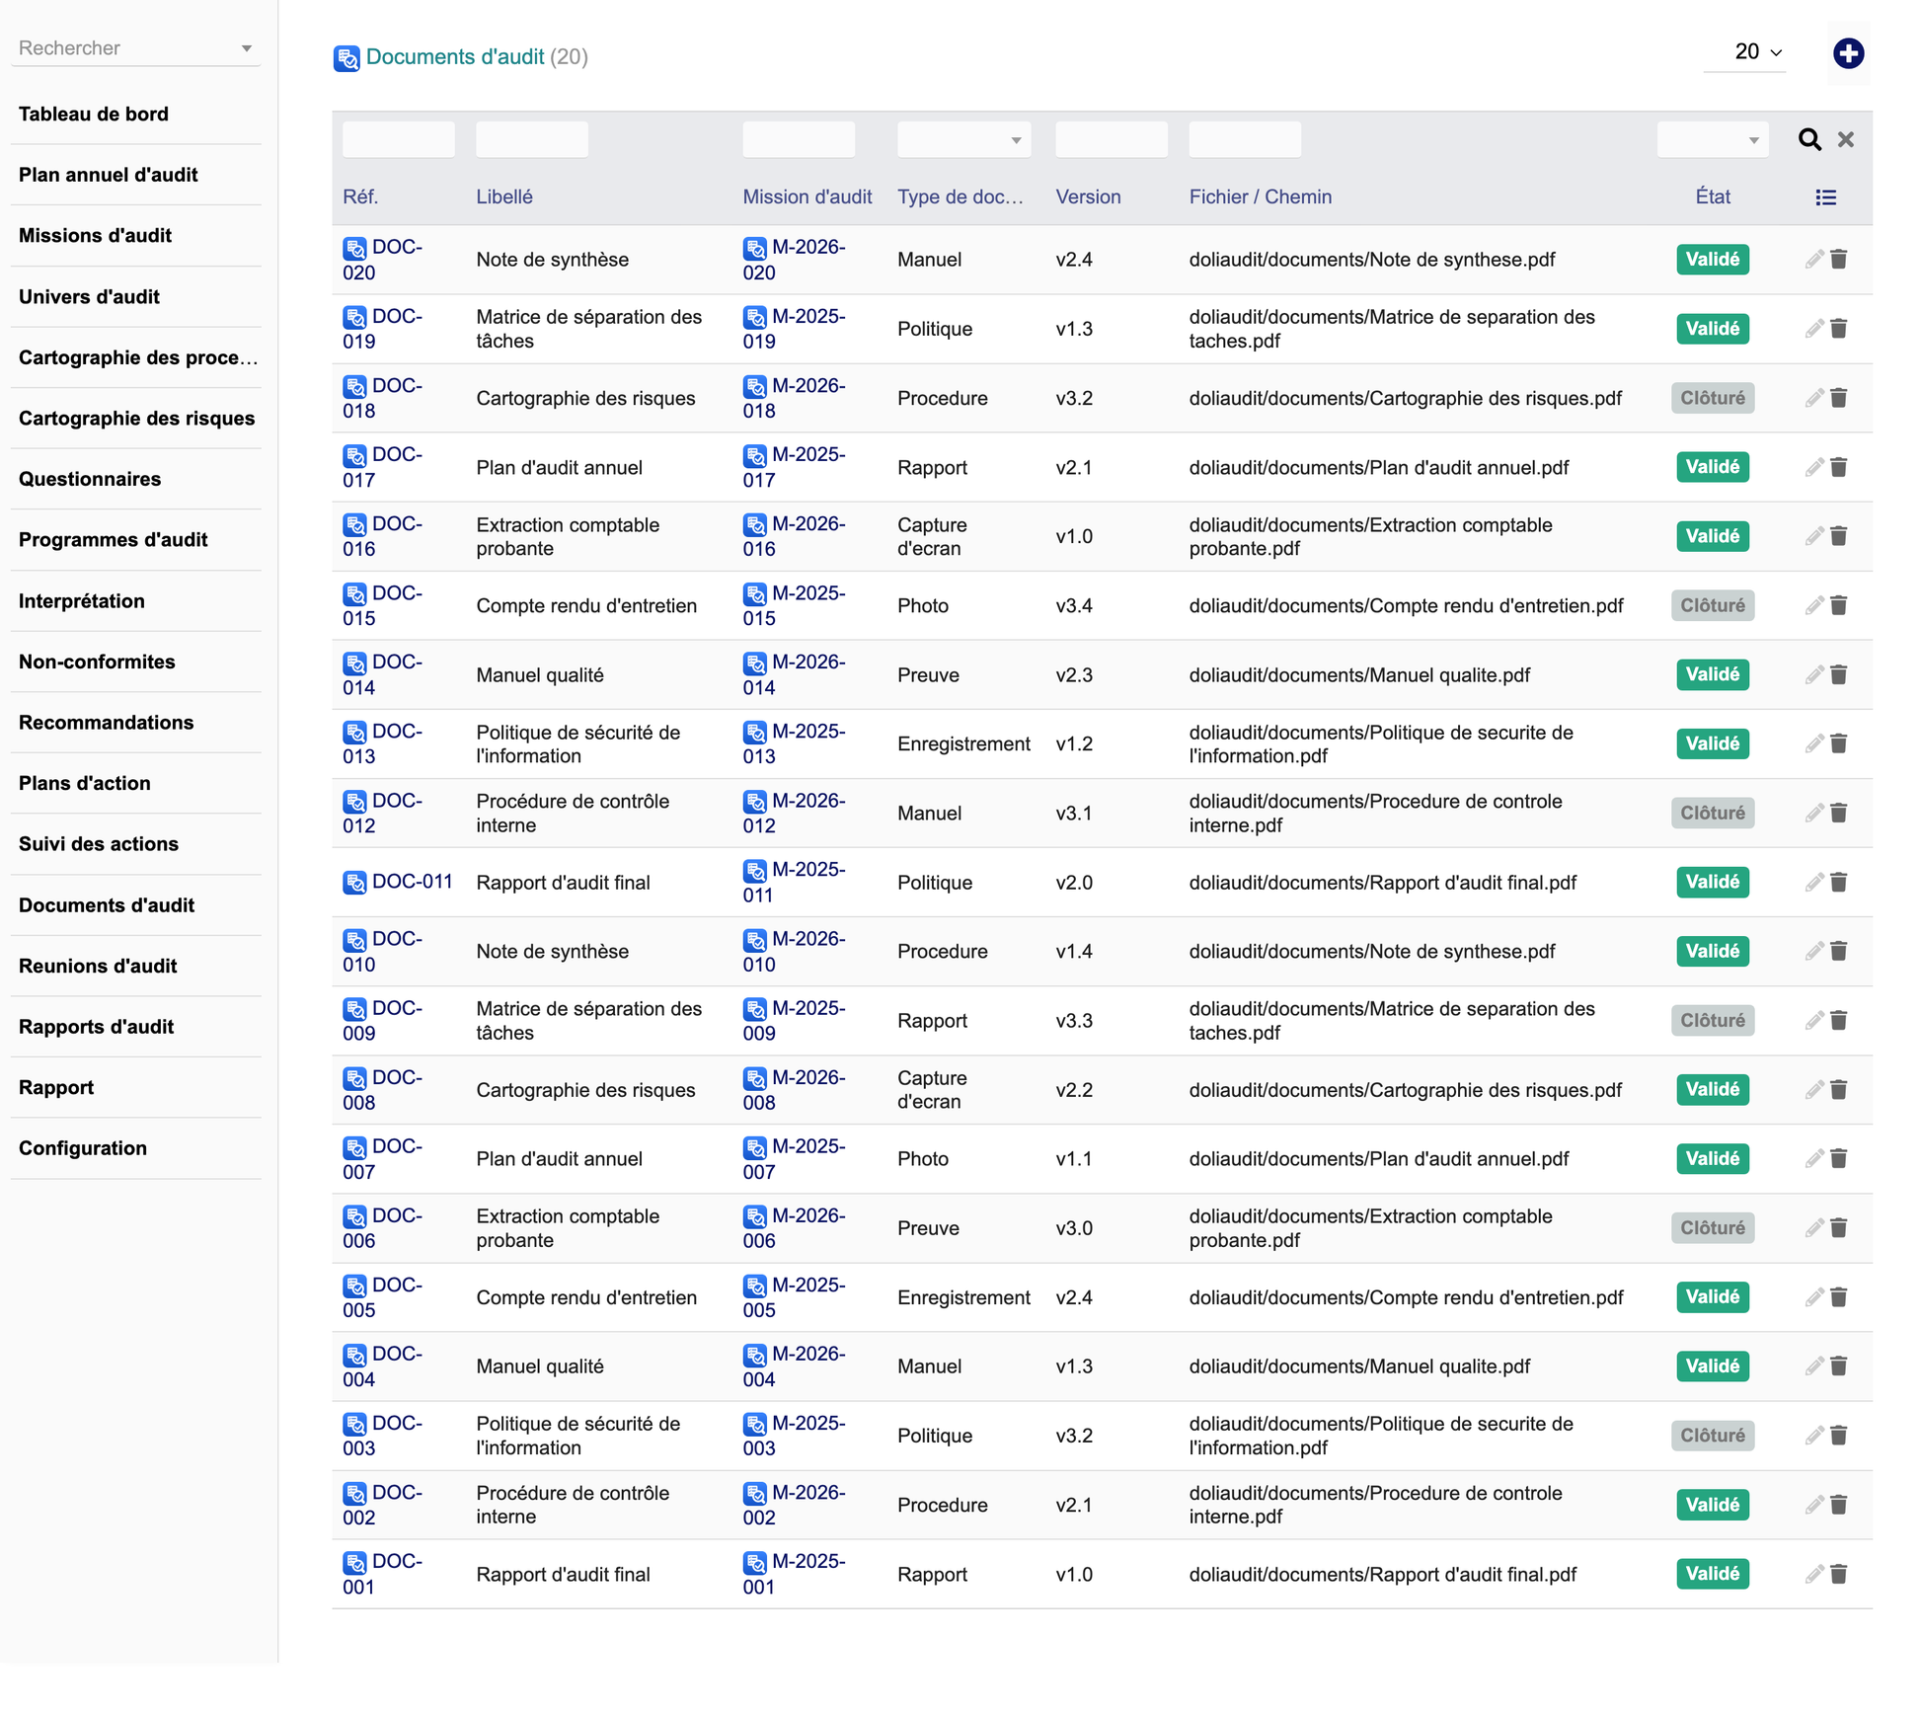Delete DOC-016 with its trash icon
The image size is (1921, 1716).
click(x=1838, y=536)
